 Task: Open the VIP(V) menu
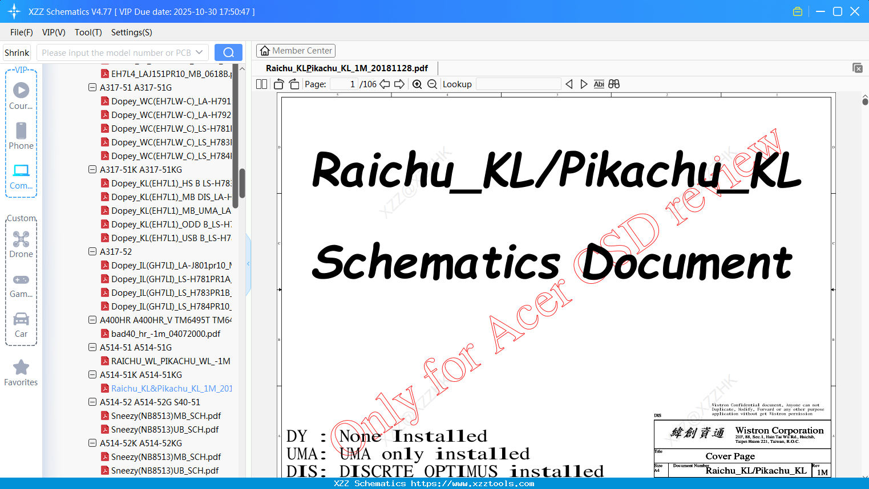point(54,32)
